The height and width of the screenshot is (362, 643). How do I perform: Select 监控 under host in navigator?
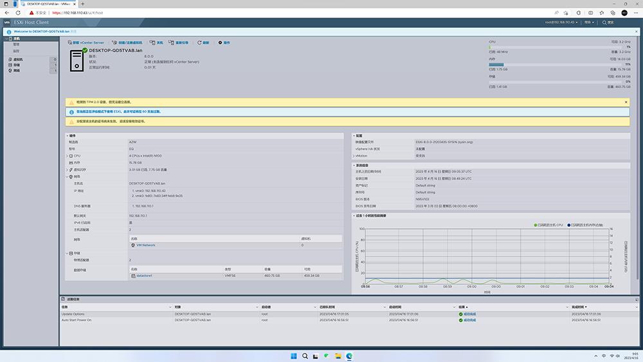coord(16,51)
